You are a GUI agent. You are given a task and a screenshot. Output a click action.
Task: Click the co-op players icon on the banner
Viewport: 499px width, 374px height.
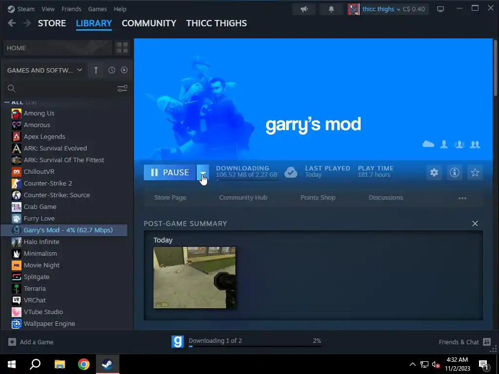coord(459,144)
